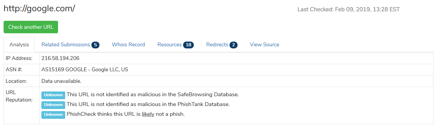Click the URL Reputation row label
The image size is (437, 128).
(x=19, y=96)
